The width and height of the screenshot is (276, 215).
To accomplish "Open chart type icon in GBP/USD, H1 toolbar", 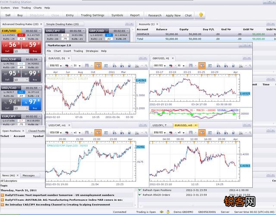I will click(191, 65).
